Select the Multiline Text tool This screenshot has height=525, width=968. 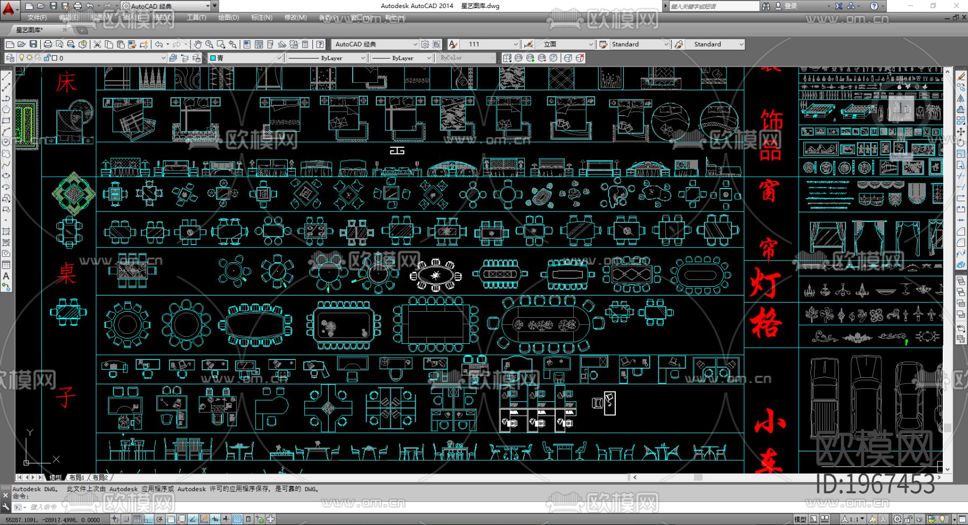[x=6, y=276]
